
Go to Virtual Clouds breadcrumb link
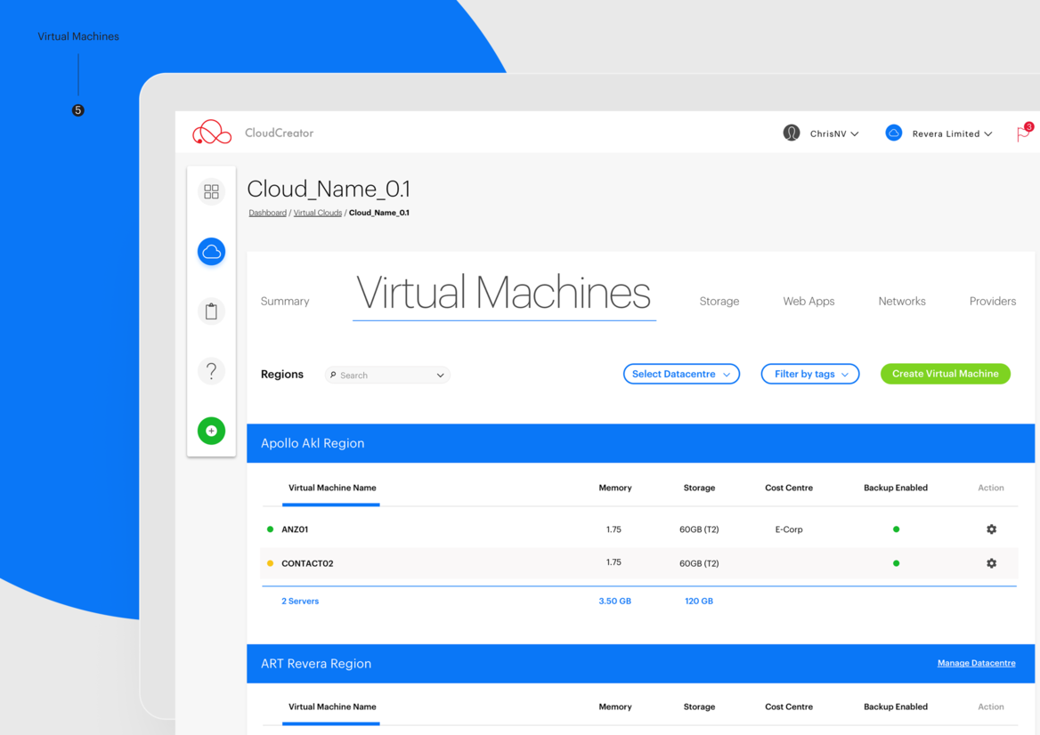tap(317, 214)
